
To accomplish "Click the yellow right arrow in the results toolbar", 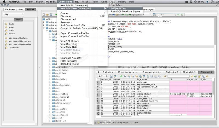I will pyautogui.click(x=192, y=76).
